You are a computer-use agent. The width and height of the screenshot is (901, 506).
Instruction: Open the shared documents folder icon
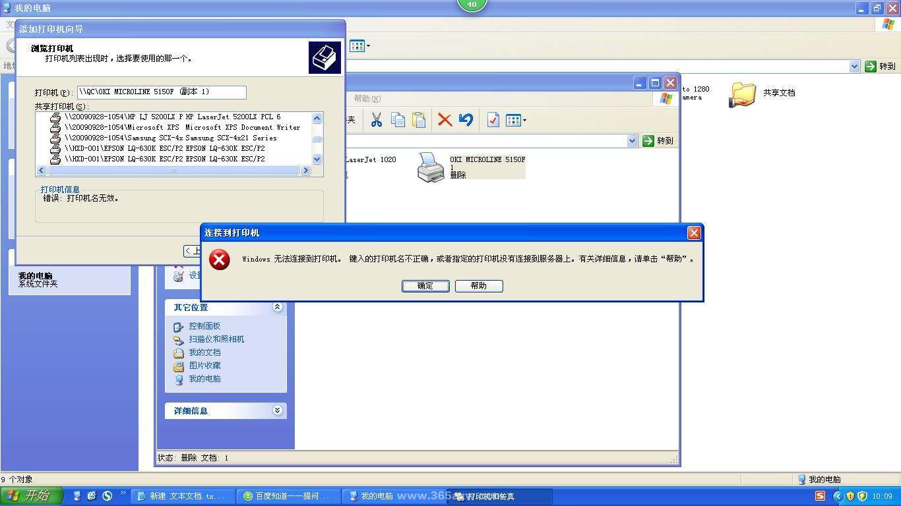pos(743,95)
